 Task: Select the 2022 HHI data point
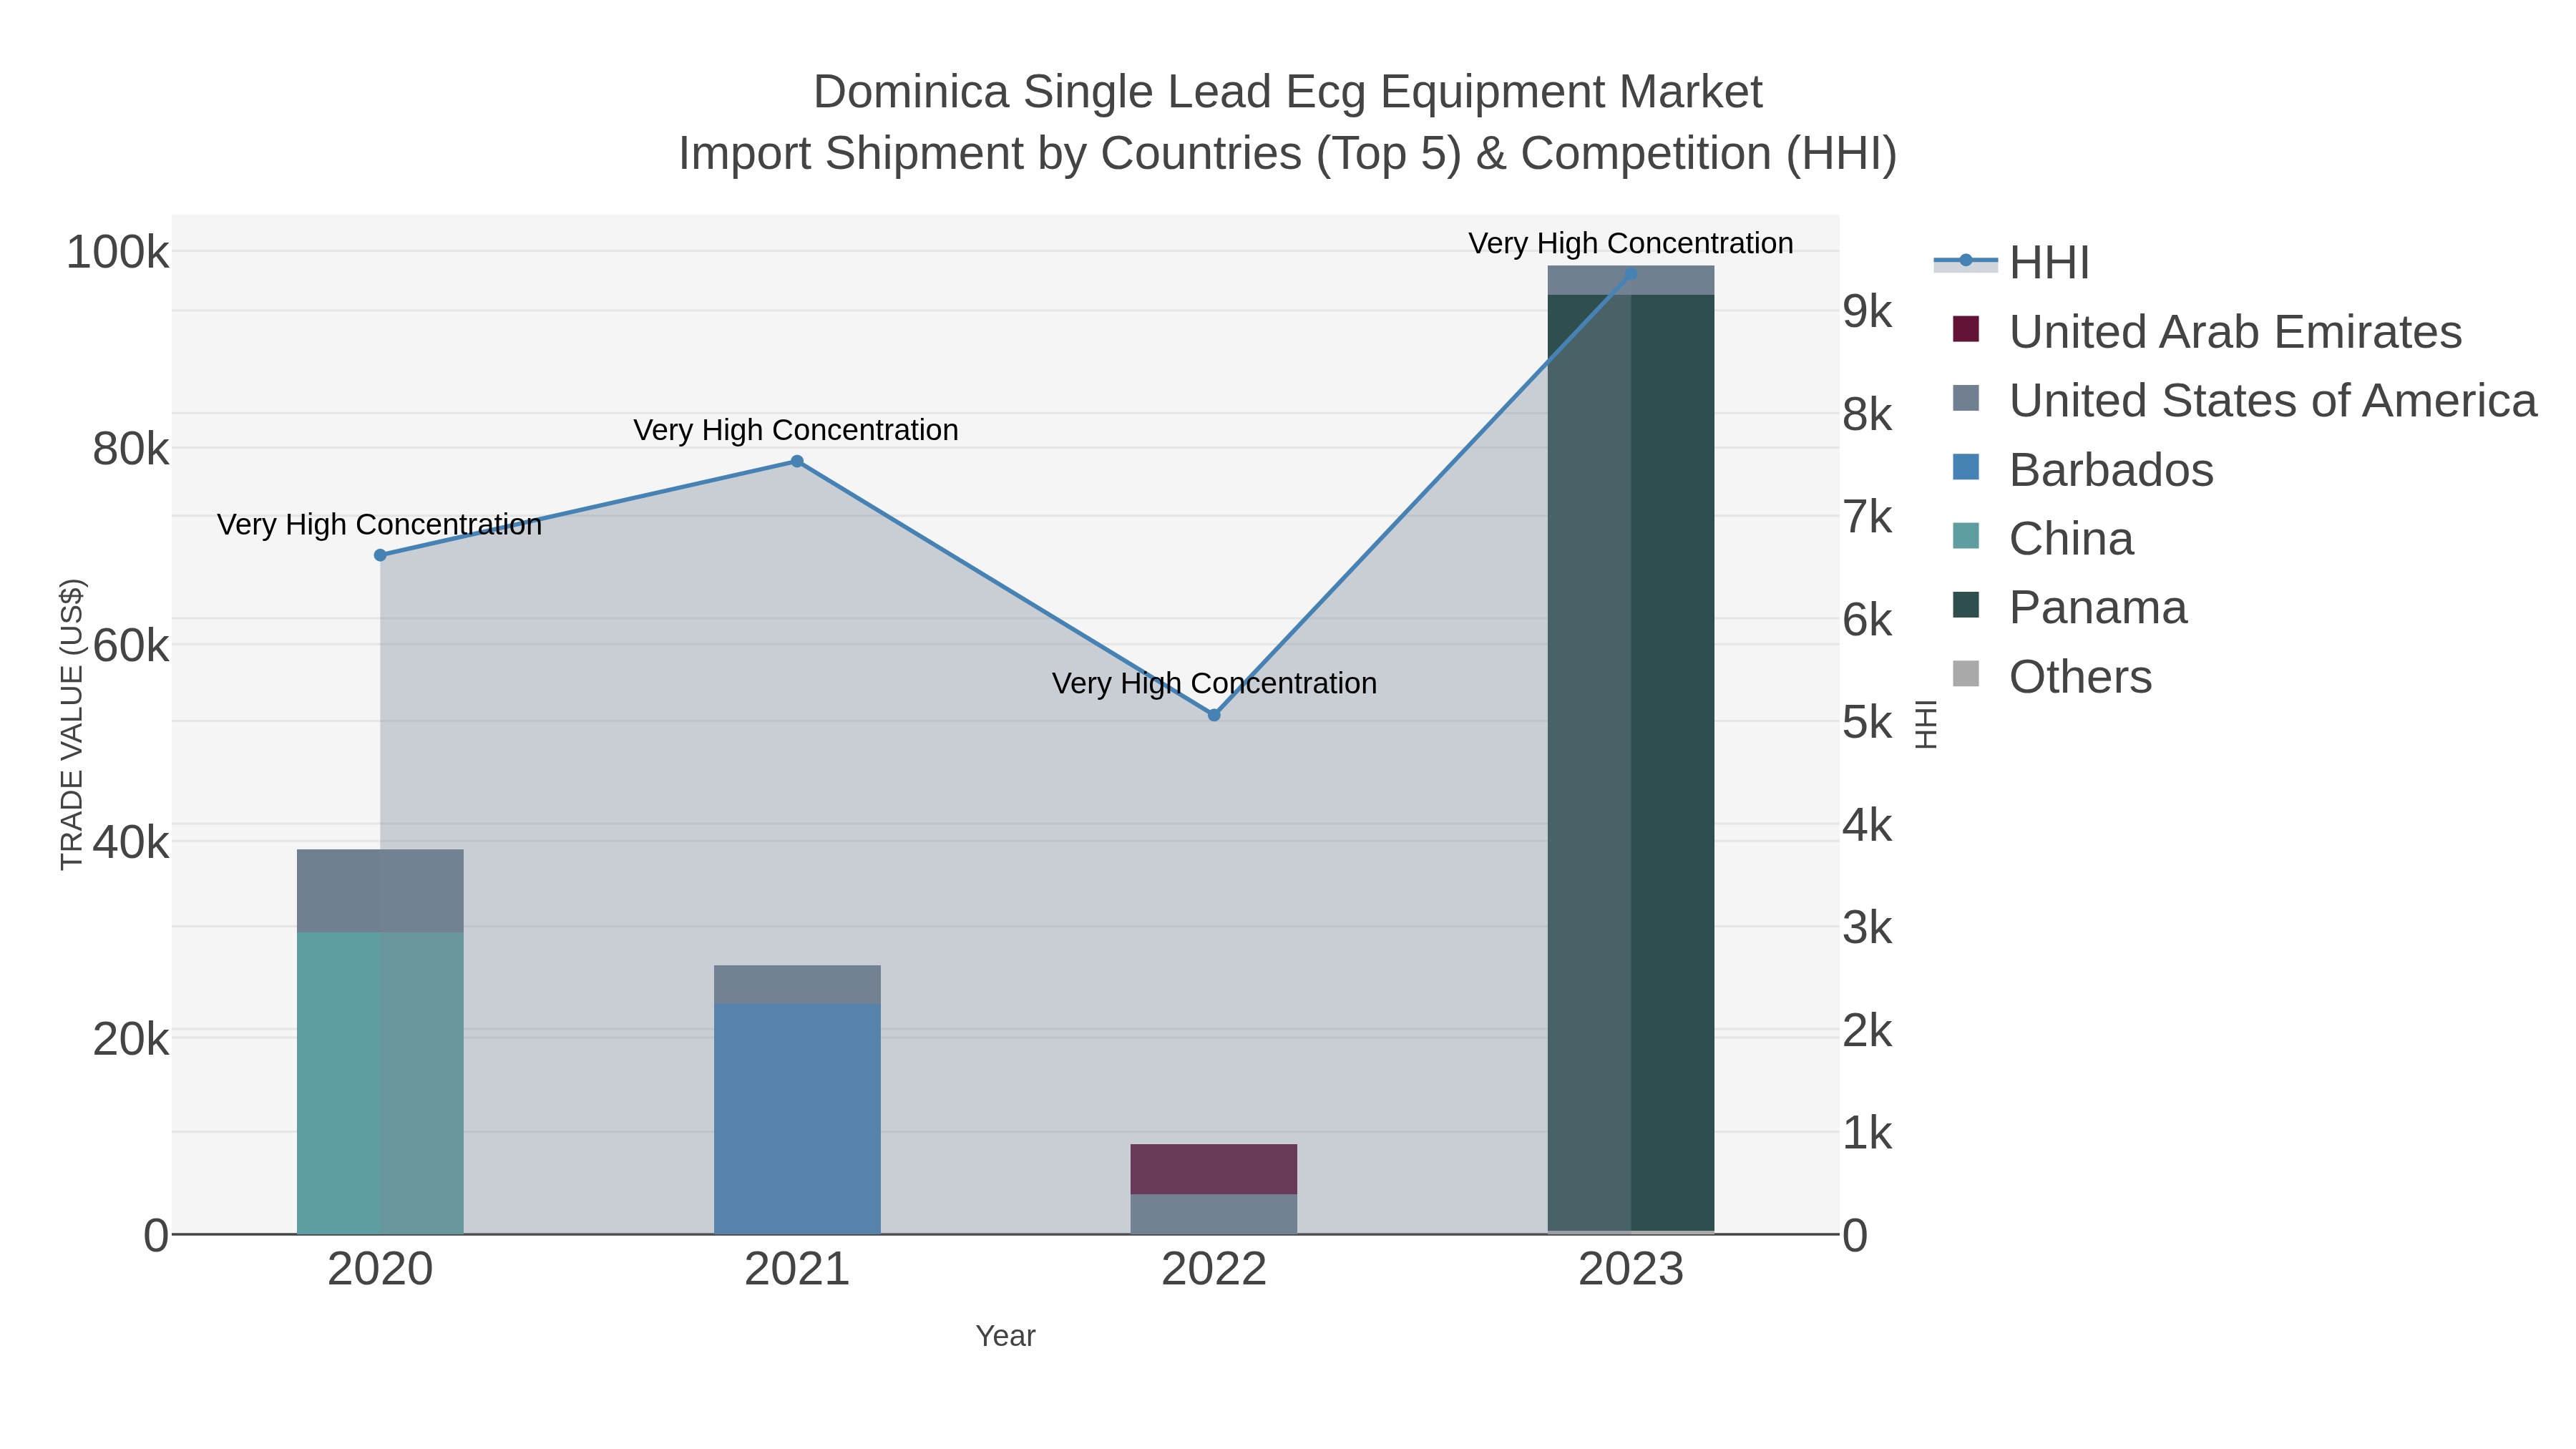coord(1214,715)
